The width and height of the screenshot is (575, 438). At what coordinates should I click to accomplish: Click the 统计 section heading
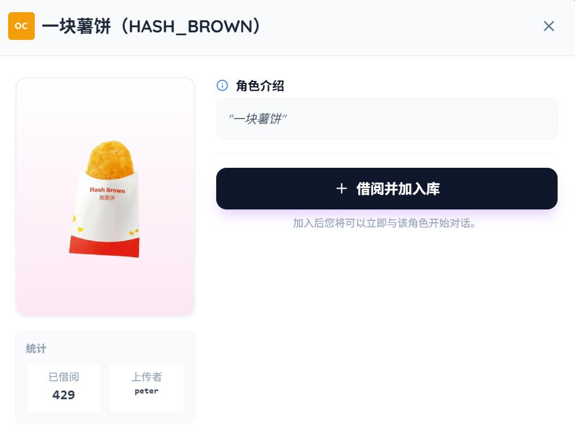(x=36, y=349)
